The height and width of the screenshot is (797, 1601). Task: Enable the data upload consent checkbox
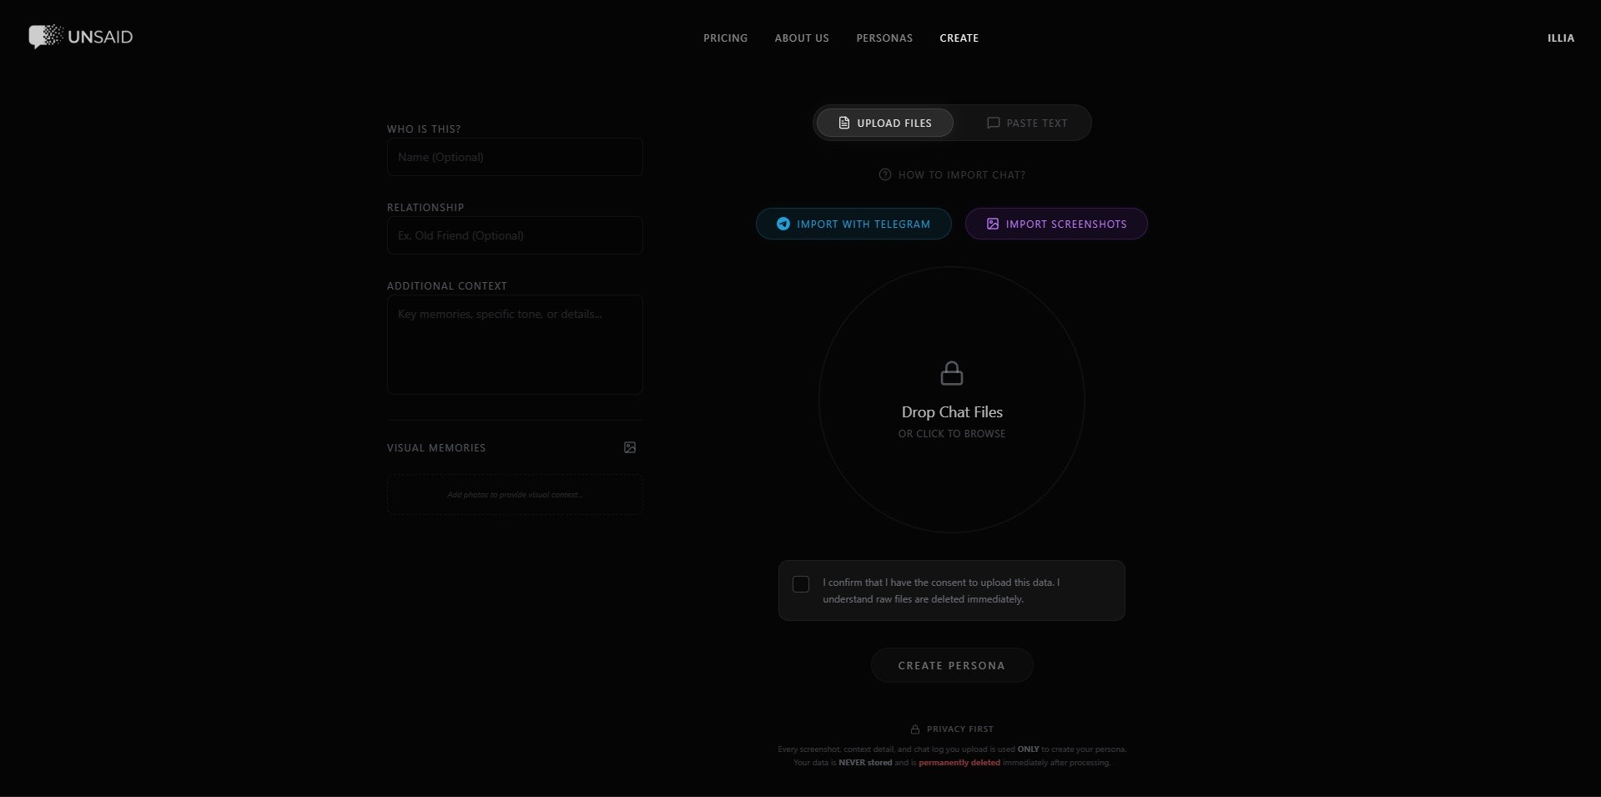[800, 584]
